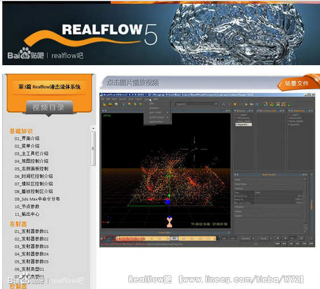Jump to last frame playback button
Viewport: 320px width, 289px height.
point(311,243)
